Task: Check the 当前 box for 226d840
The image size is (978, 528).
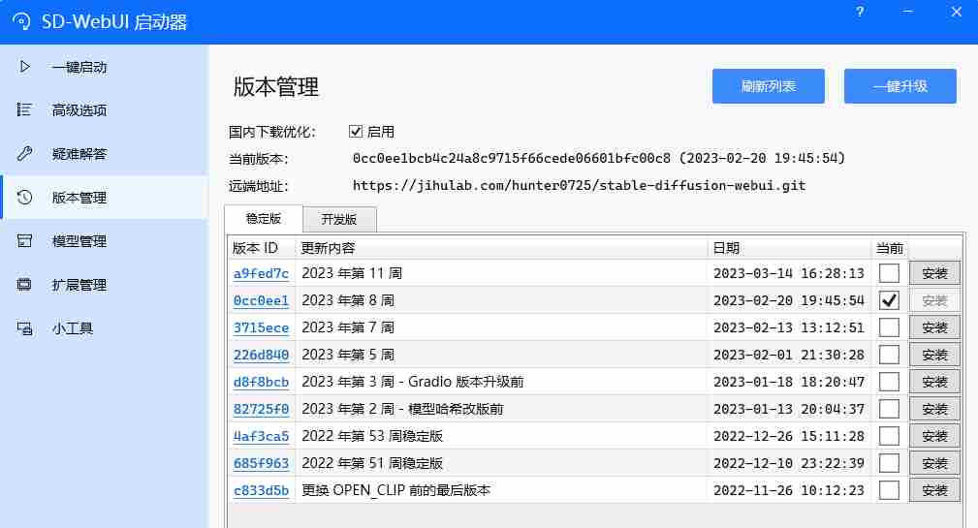Action: pos(889,355)
